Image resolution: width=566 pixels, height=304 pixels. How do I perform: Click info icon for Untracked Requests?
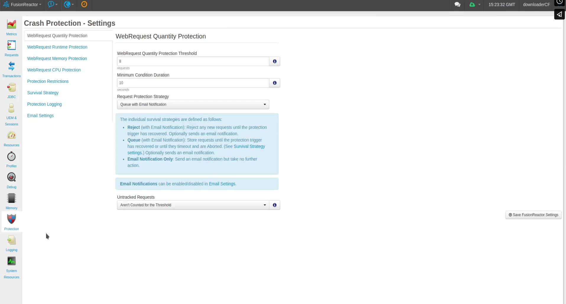275,205
